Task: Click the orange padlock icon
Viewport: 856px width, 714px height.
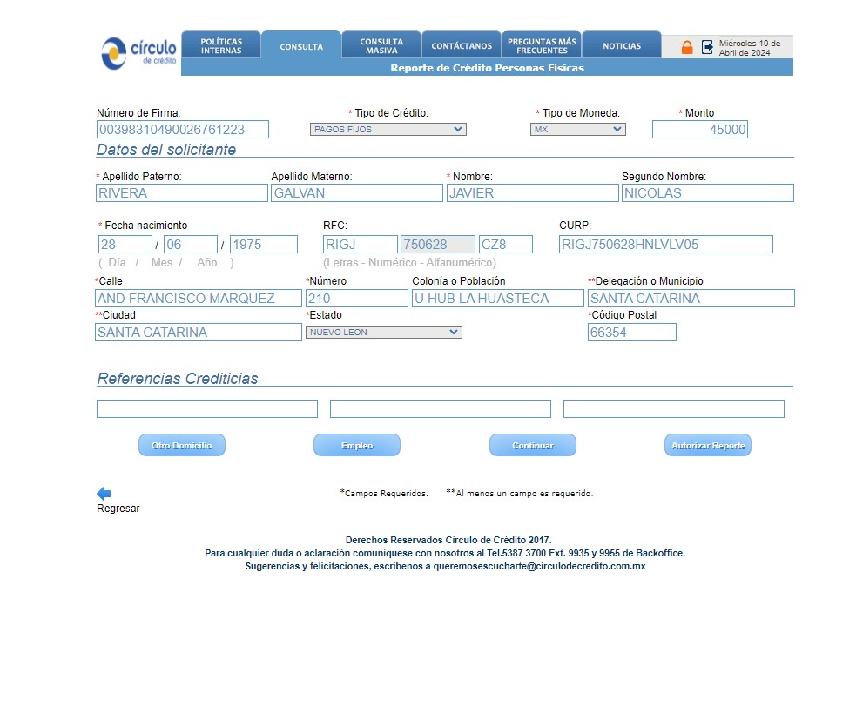Action: click(x=687, y=47)
